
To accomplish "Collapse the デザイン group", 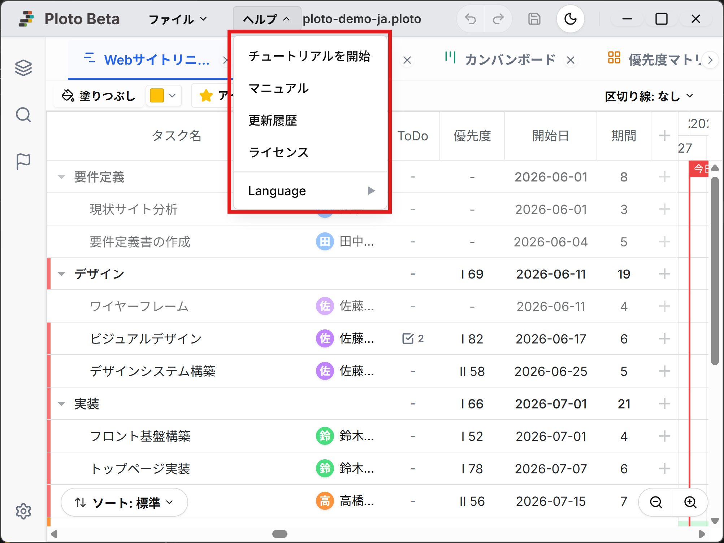I will (x=61, y=274).
